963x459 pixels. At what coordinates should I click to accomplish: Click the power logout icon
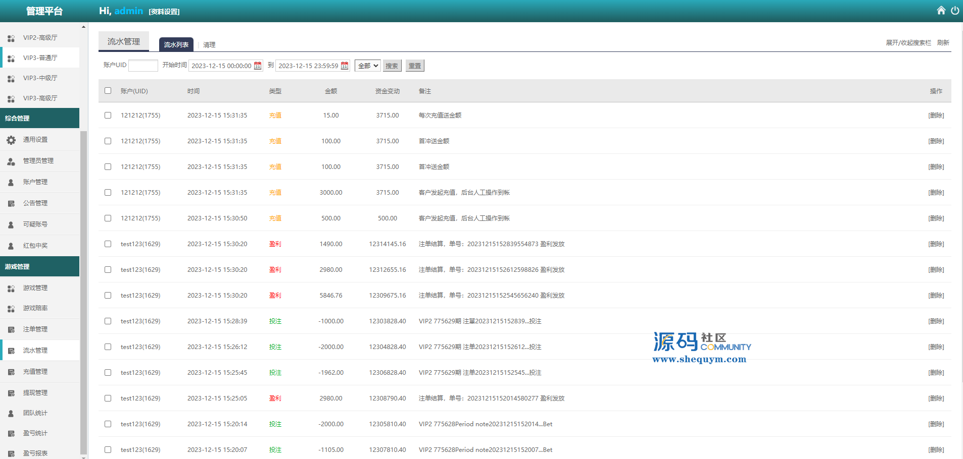pos(955,11)
